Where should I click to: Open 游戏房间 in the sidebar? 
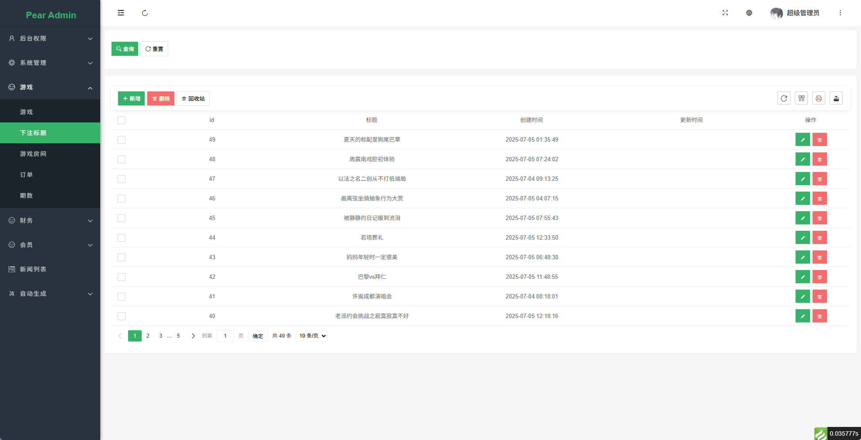coord(33,154)
